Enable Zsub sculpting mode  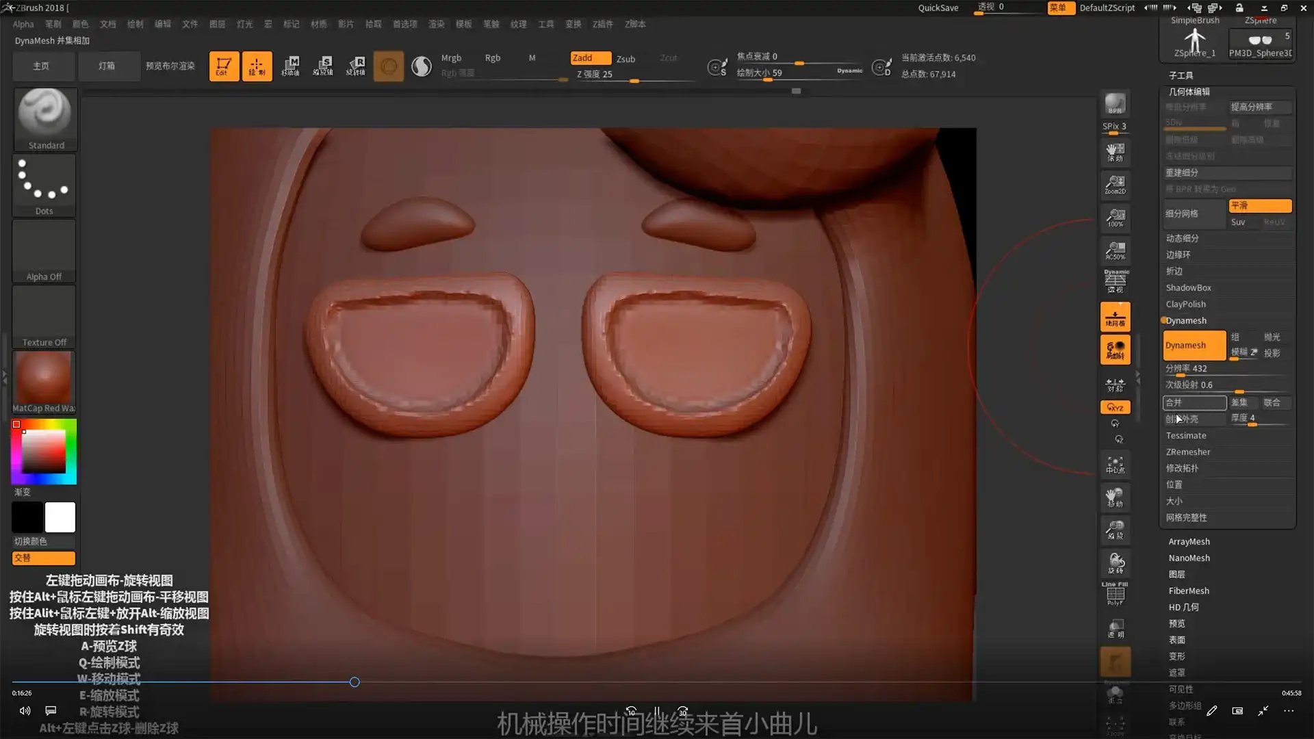[x=626, y=59]
